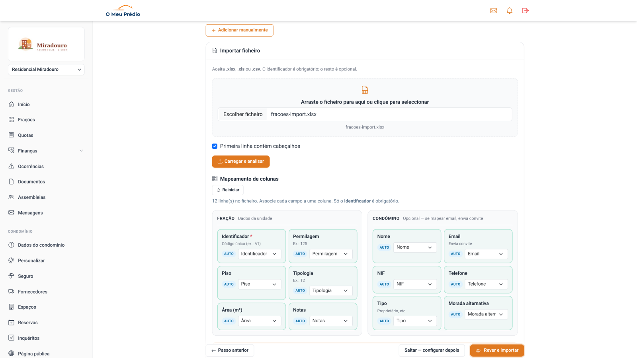This screenshot has width=637, height=358.
Task: Click the spreadsheet icon in drop zone
Action: click(x=365, y=90)
